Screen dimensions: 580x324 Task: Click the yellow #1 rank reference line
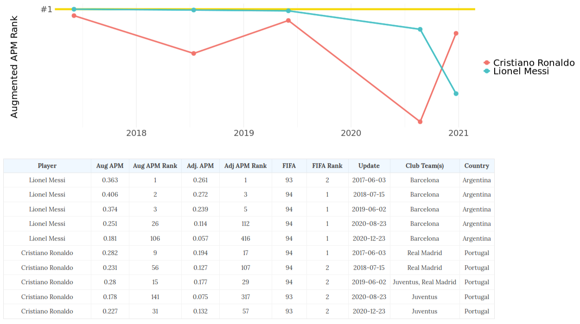[371, 9]
